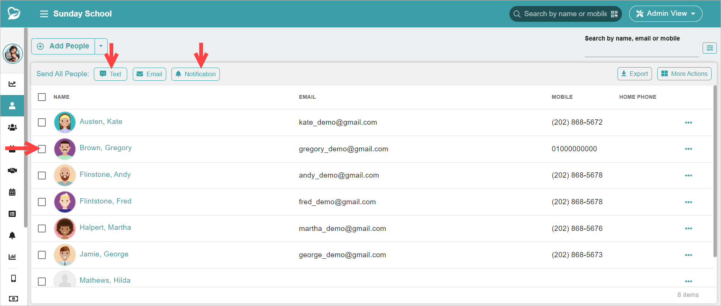Viewport: 721px width, 306px height.
Task: Open the calendar icon in the sidebar
Action: [x=12, y=192]
